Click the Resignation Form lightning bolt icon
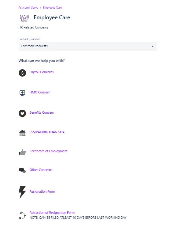The height and width of the screenshot is (231, 179). click(22, 192)
